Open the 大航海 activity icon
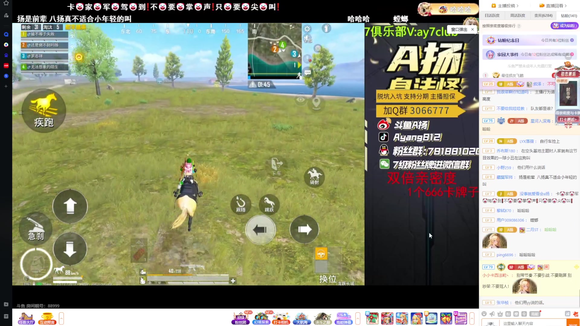The image size is (580, 326). 302,318
